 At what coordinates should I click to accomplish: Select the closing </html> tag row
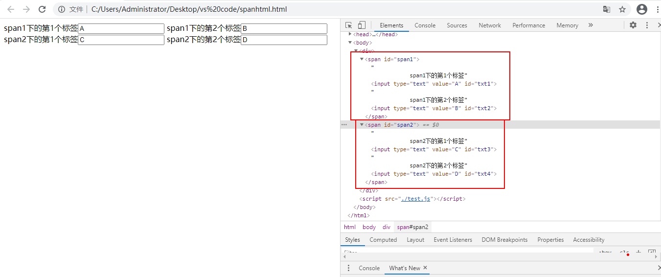(x=359, y=215)
